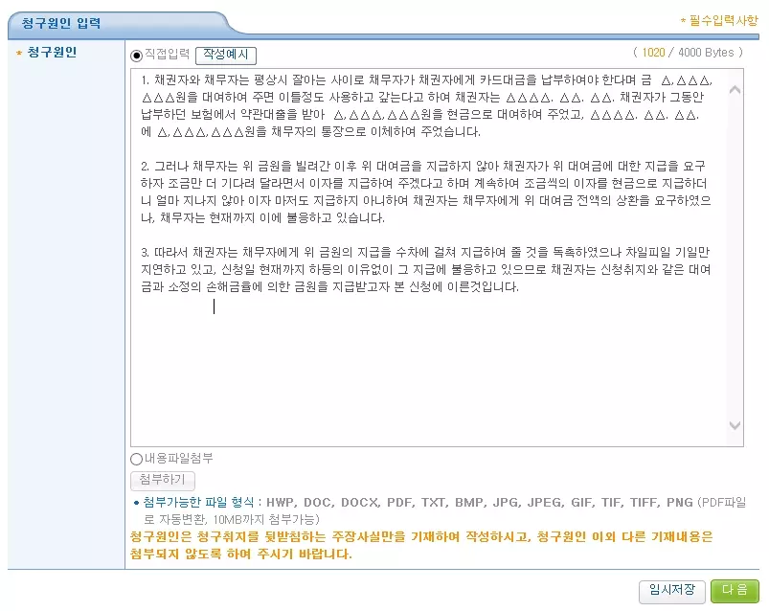Image resolution: width=769 pixels, height=611 pixels.
Task: Open the 작성예시 example button
Action: pyautogui.click(x=226, y=55)
